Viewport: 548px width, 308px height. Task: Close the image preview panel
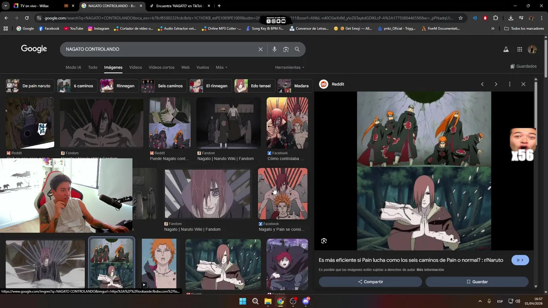[x=523, y=84]
